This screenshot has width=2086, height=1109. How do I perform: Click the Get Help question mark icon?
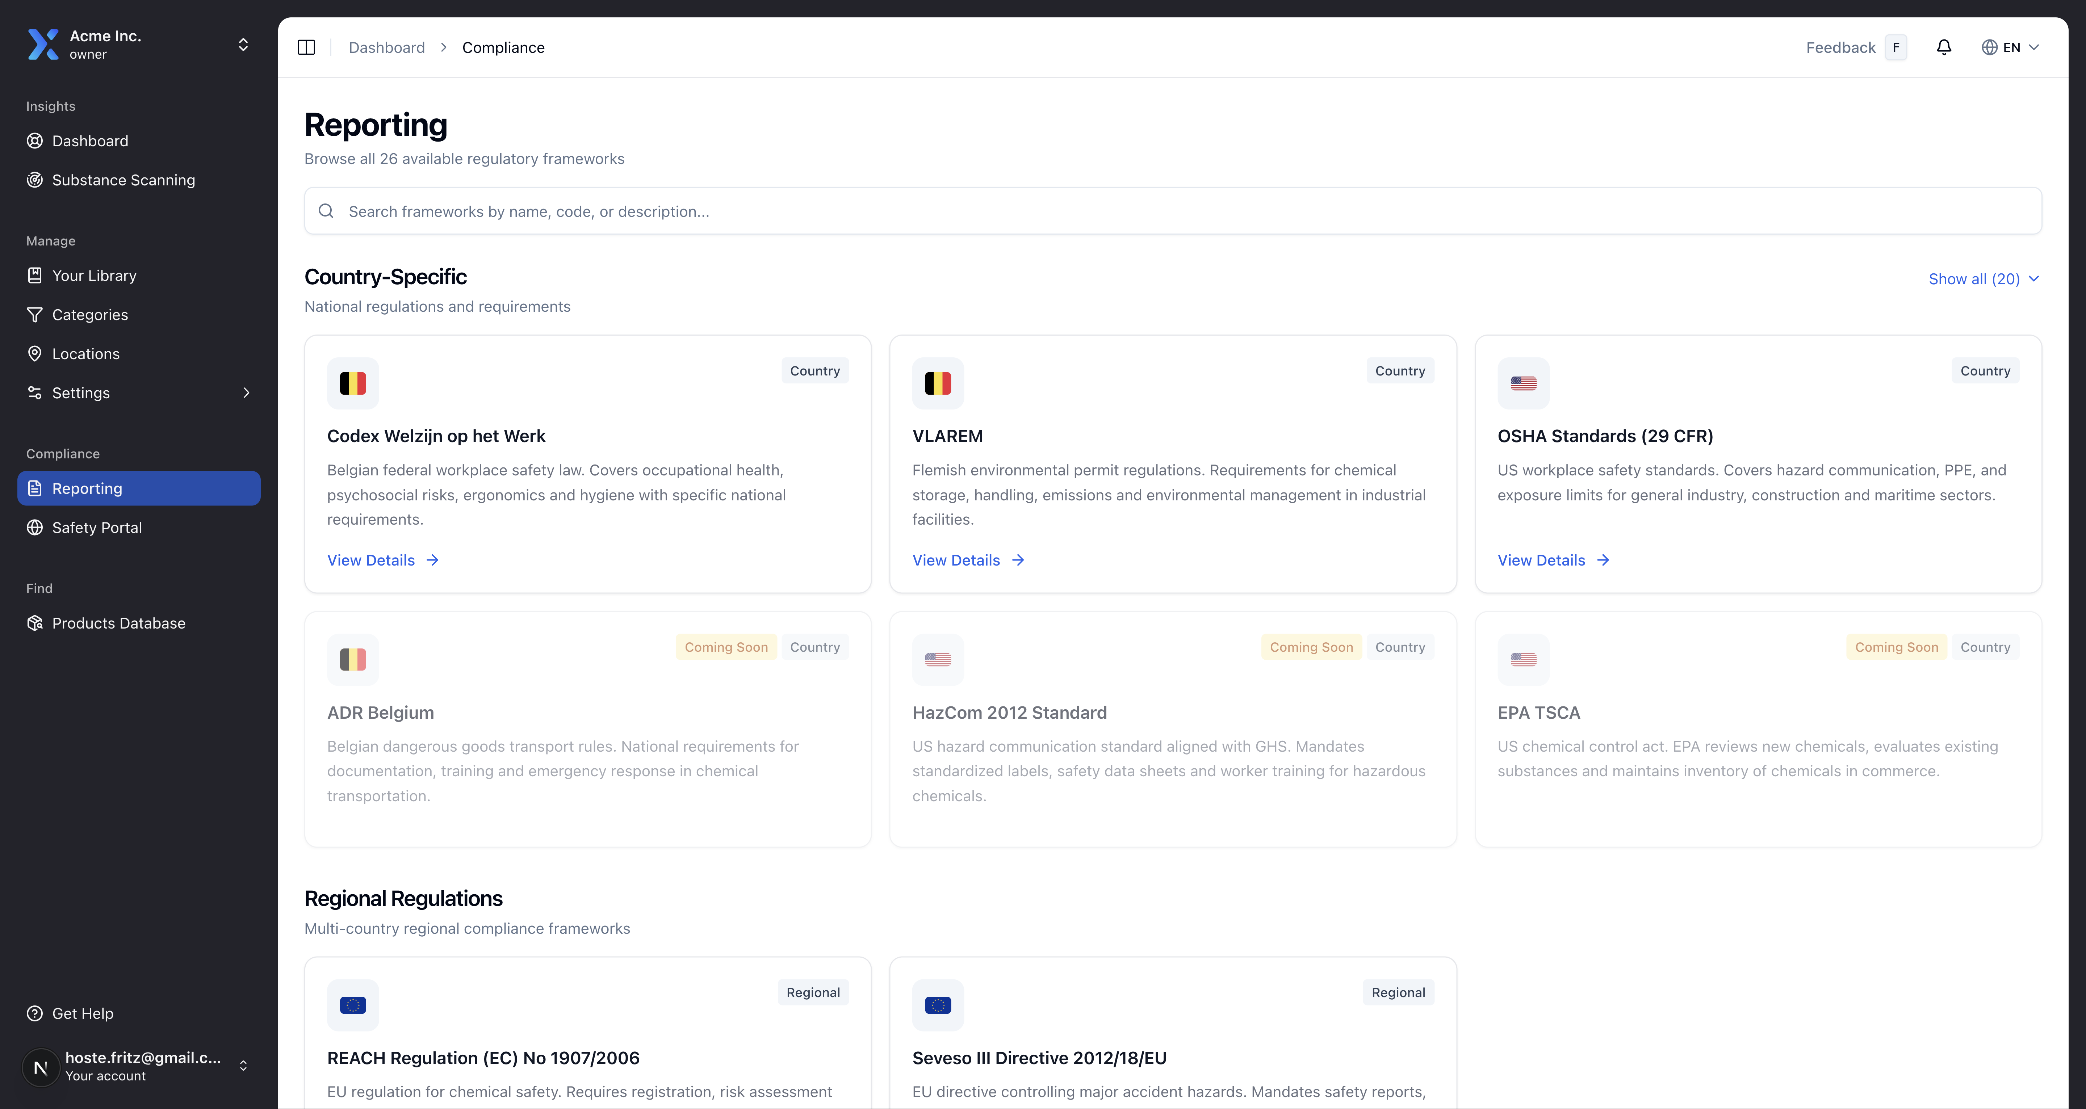coord(35,1013)
